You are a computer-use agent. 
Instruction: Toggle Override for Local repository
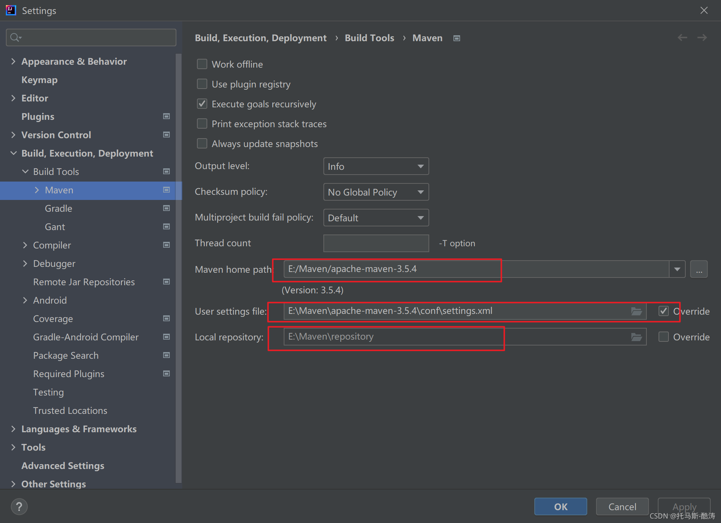(x=664, y=337)
